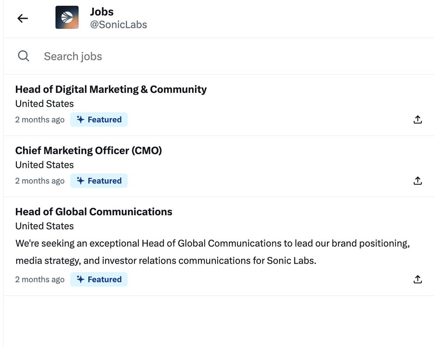Viewport: 434px width, 347px height.
Task: Click United States under the first job
Action: coord(44,104)
